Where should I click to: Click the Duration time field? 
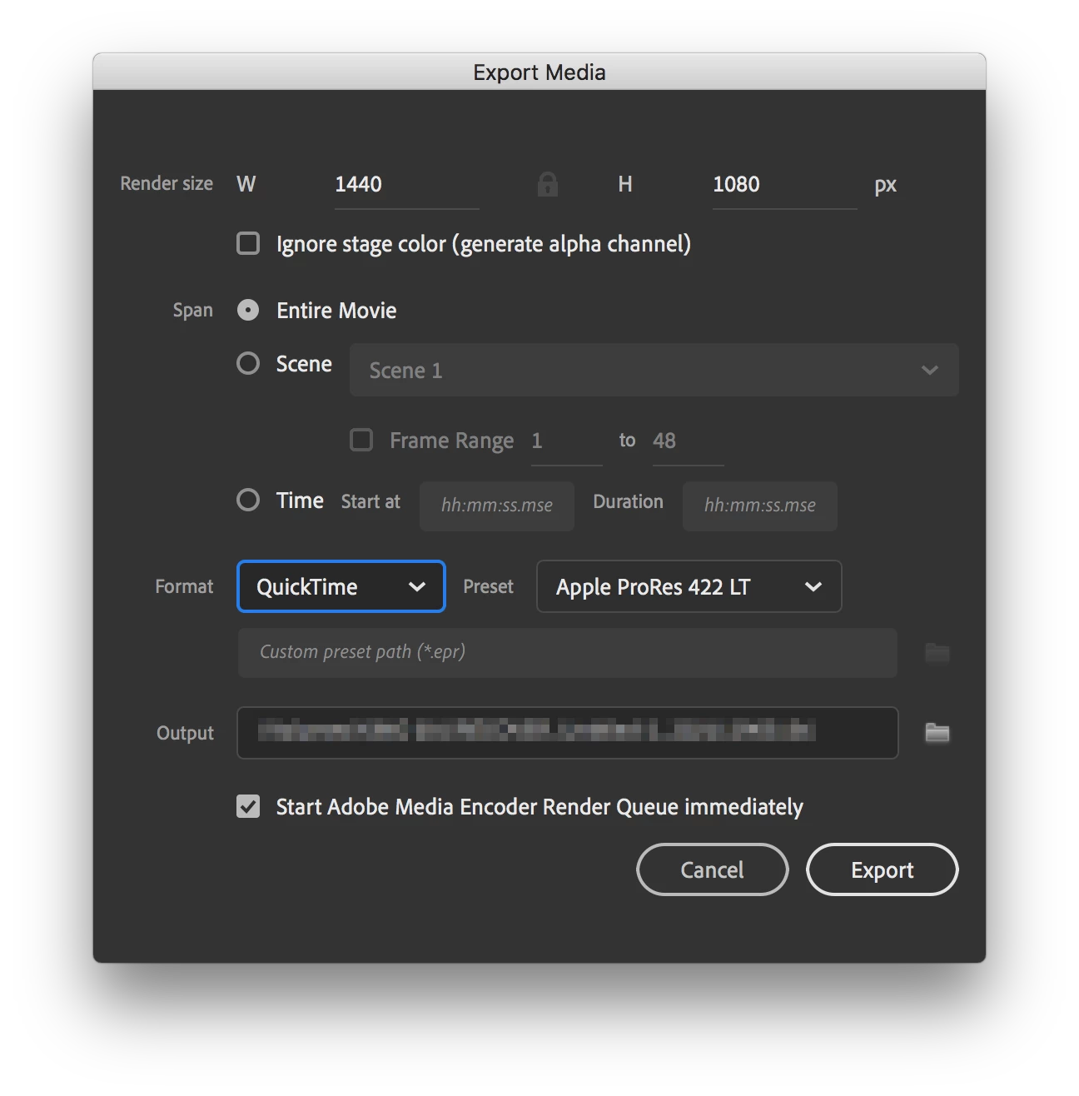tap(760, 506)
